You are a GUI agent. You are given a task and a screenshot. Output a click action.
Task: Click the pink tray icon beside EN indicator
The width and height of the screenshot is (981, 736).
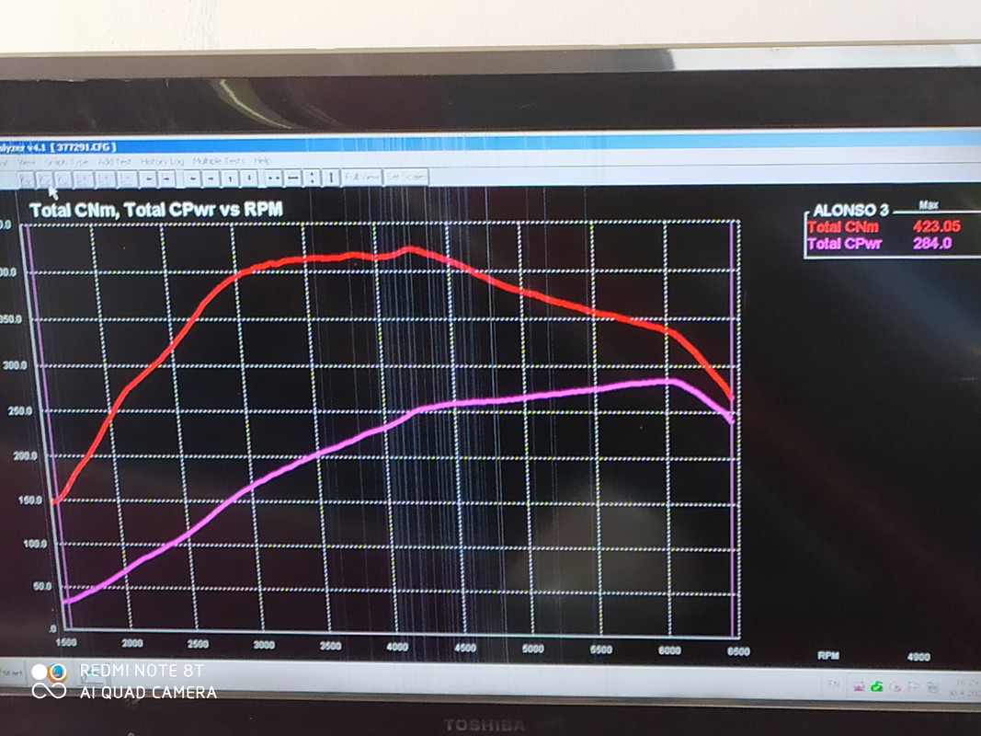tap(859, 686)
